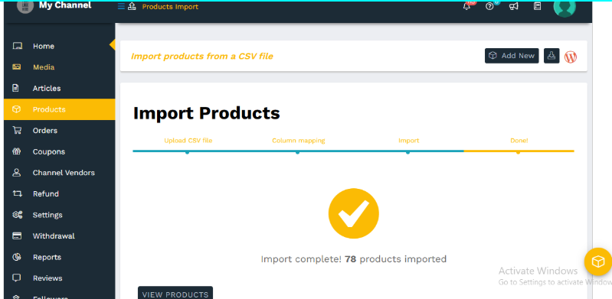The height and width of the screenshot is (299, 612).
Task: Click the Withdrawal card icon
Action: click(17, 236)
